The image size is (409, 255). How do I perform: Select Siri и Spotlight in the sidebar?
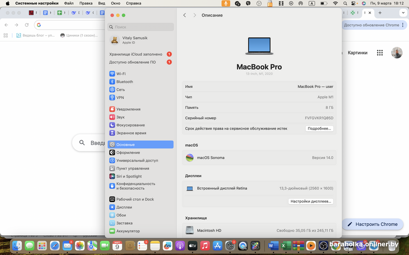coord(129,176)
